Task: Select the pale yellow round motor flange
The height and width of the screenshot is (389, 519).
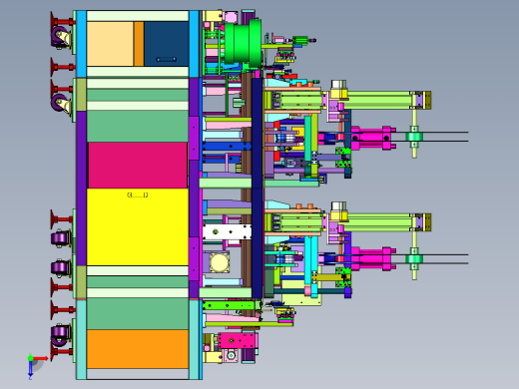Action: point(219,262)
